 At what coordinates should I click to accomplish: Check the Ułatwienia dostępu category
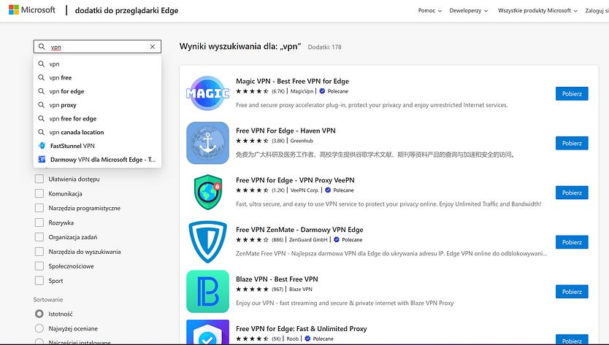coord(39,179)
